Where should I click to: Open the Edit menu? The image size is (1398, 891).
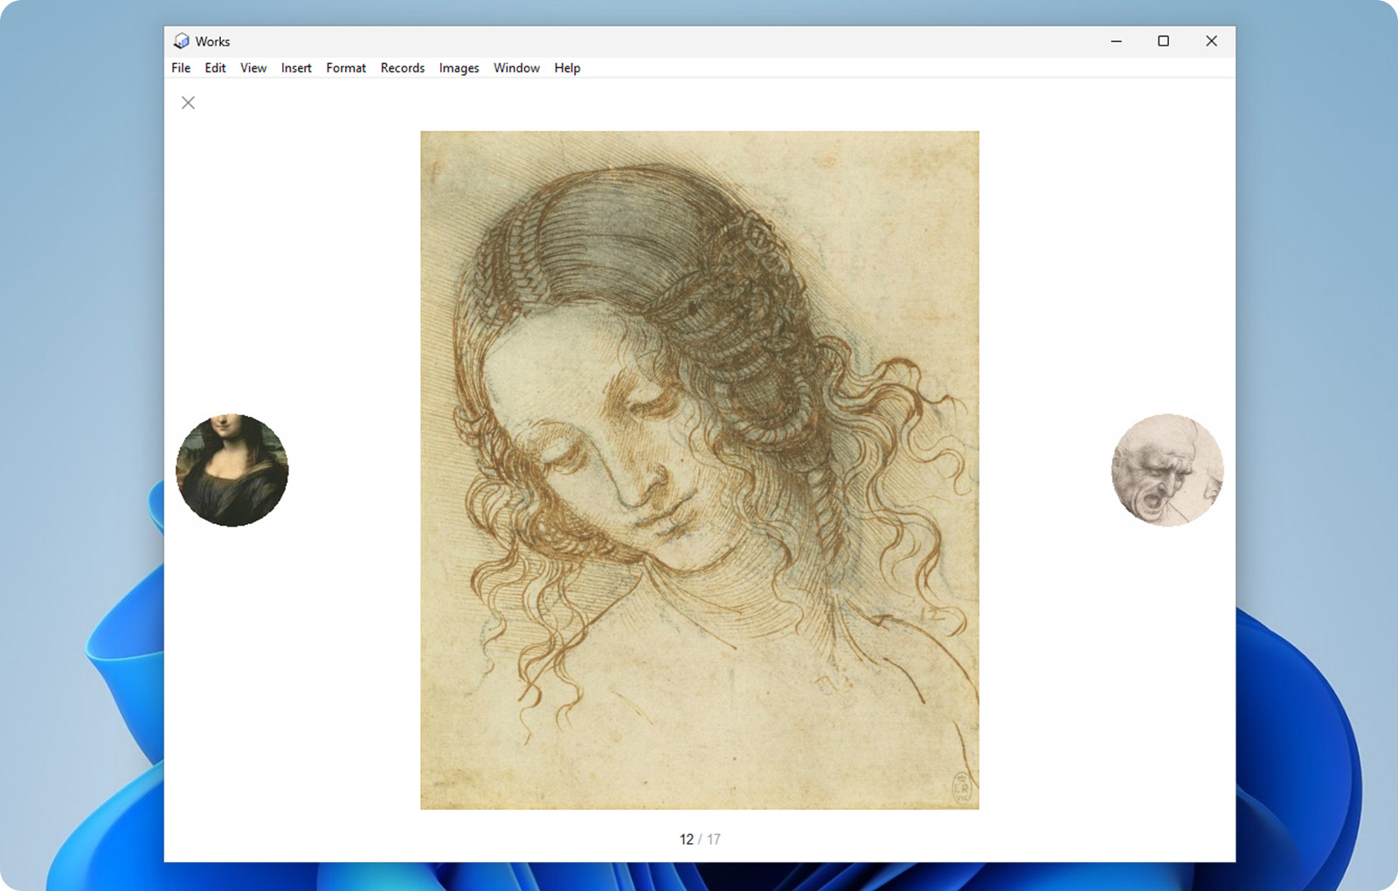point(215,68)
